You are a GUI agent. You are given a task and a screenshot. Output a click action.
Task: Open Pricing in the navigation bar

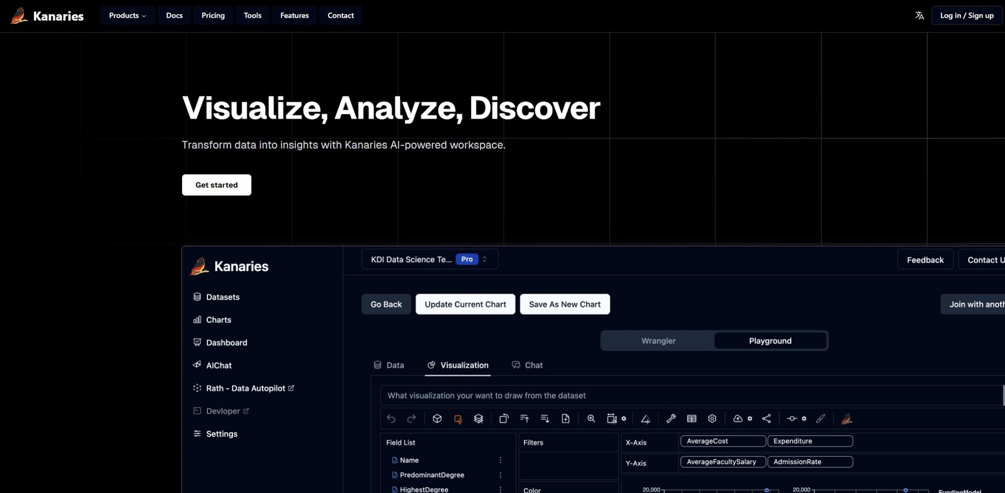click(213, 16)
